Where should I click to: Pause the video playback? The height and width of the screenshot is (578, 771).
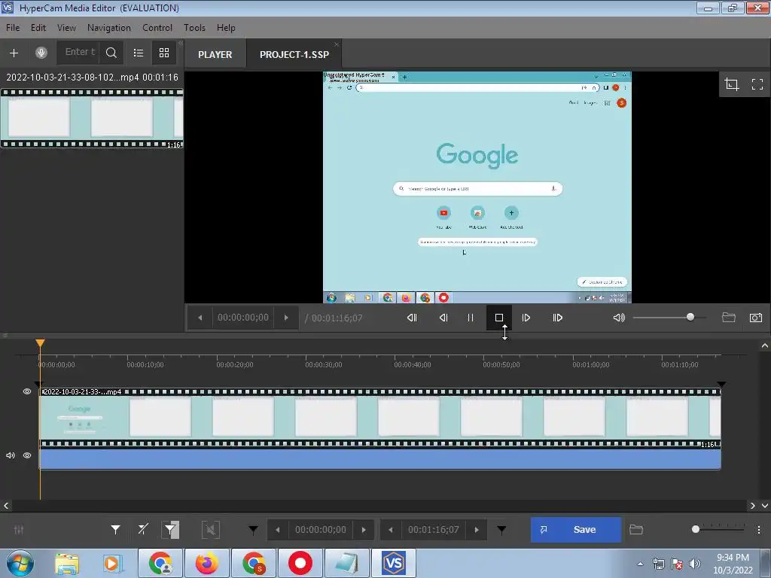tap(471, 318)
